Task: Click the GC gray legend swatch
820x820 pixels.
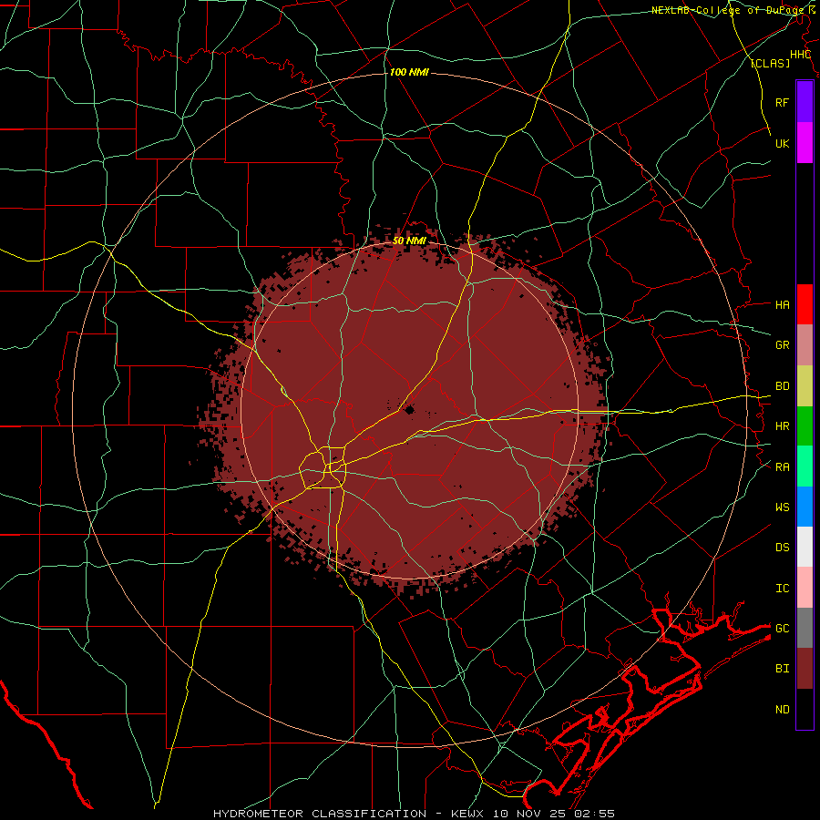Action: pyautogui.click(x=805, y=628)
